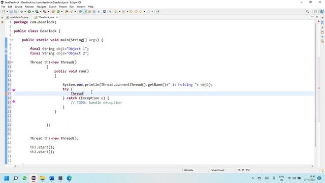Click the Back navigation arrow icon
The image size is (325, 183).
141,12
